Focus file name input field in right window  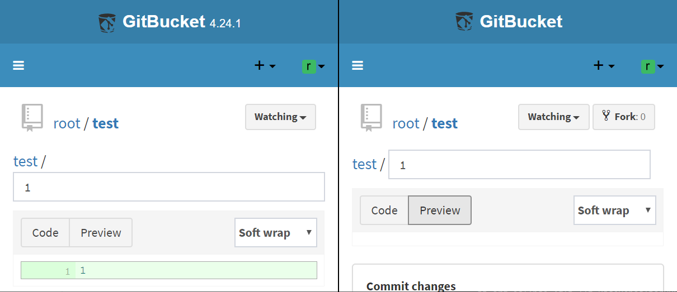[520, 165]
